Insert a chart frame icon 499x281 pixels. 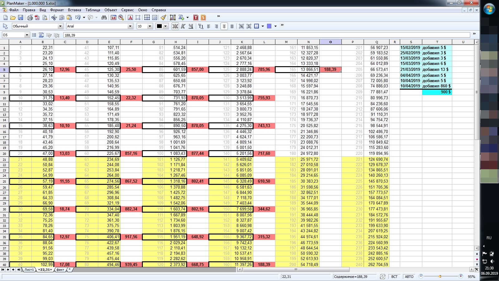click(172, 17)
